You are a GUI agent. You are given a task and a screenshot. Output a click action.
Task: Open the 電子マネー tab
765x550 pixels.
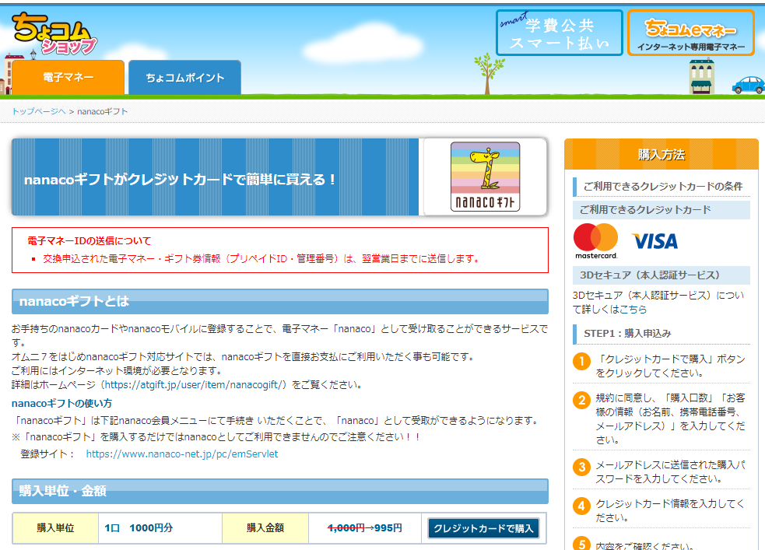(x=68, y=77)
